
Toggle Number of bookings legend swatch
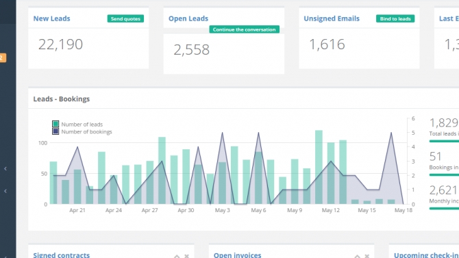55,131
